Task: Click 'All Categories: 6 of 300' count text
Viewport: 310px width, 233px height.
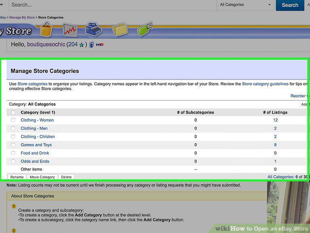Action: [x=288, y=177]
